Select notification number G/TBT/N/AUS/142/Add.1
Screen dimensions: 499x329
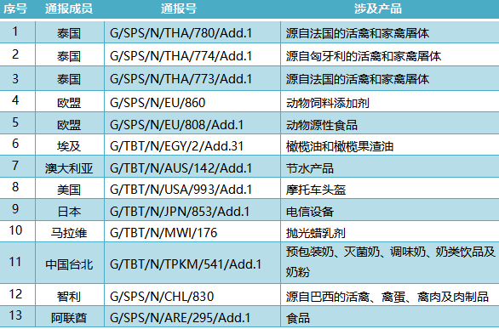[181, 168]
